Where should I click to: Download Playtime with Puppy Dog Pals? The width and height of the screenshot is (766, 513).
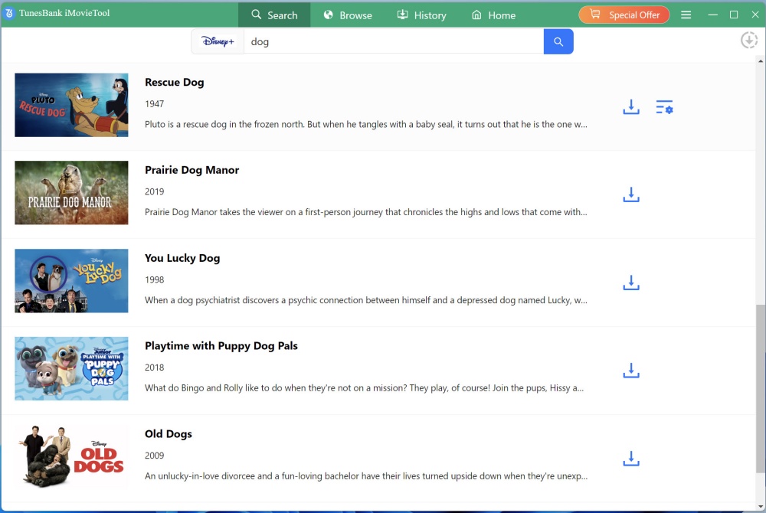tap(630, 371)
